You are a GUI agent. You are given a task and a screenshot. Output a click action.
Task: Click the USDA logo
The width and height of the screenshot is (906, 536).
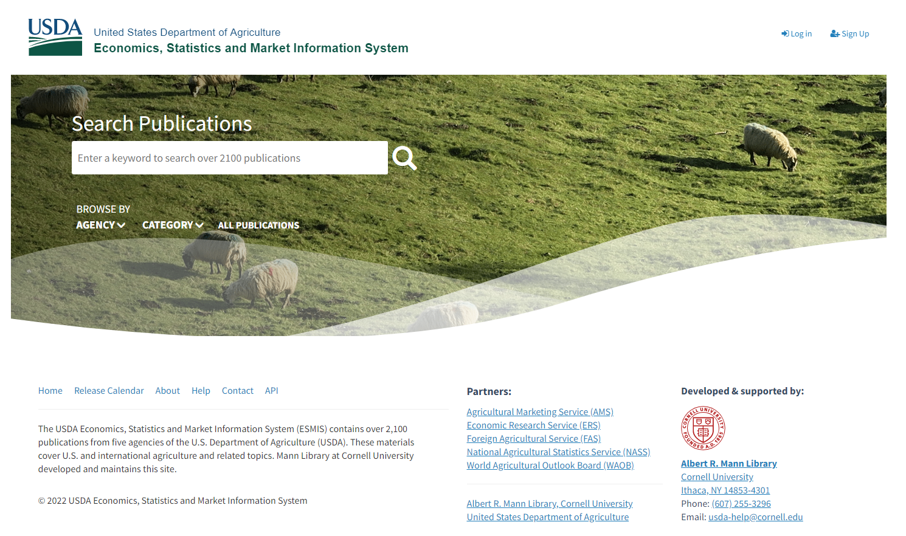pyautogui.click(x=55, y=37)
